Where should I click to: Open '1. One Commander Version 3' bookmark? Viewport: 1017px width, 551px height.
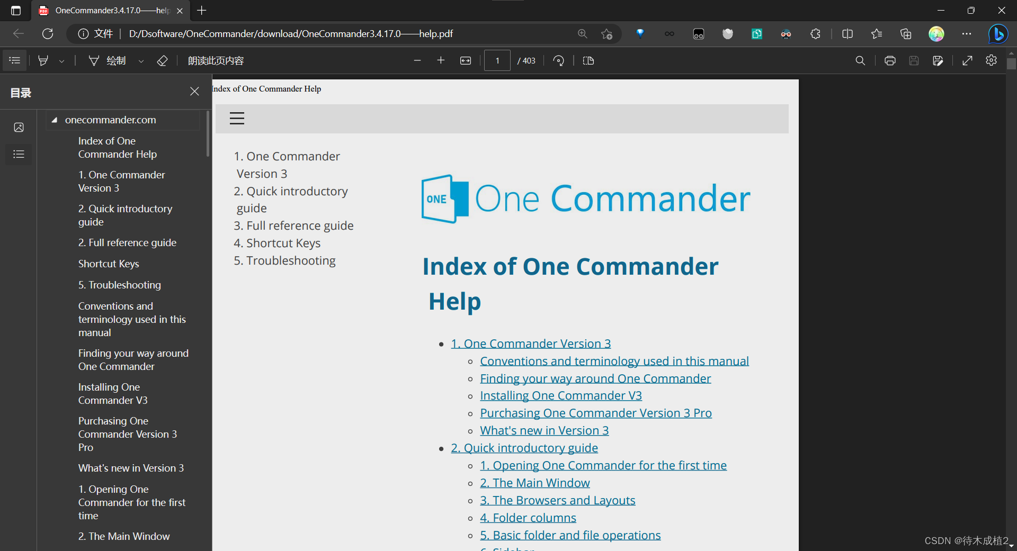tap(121, 182)
